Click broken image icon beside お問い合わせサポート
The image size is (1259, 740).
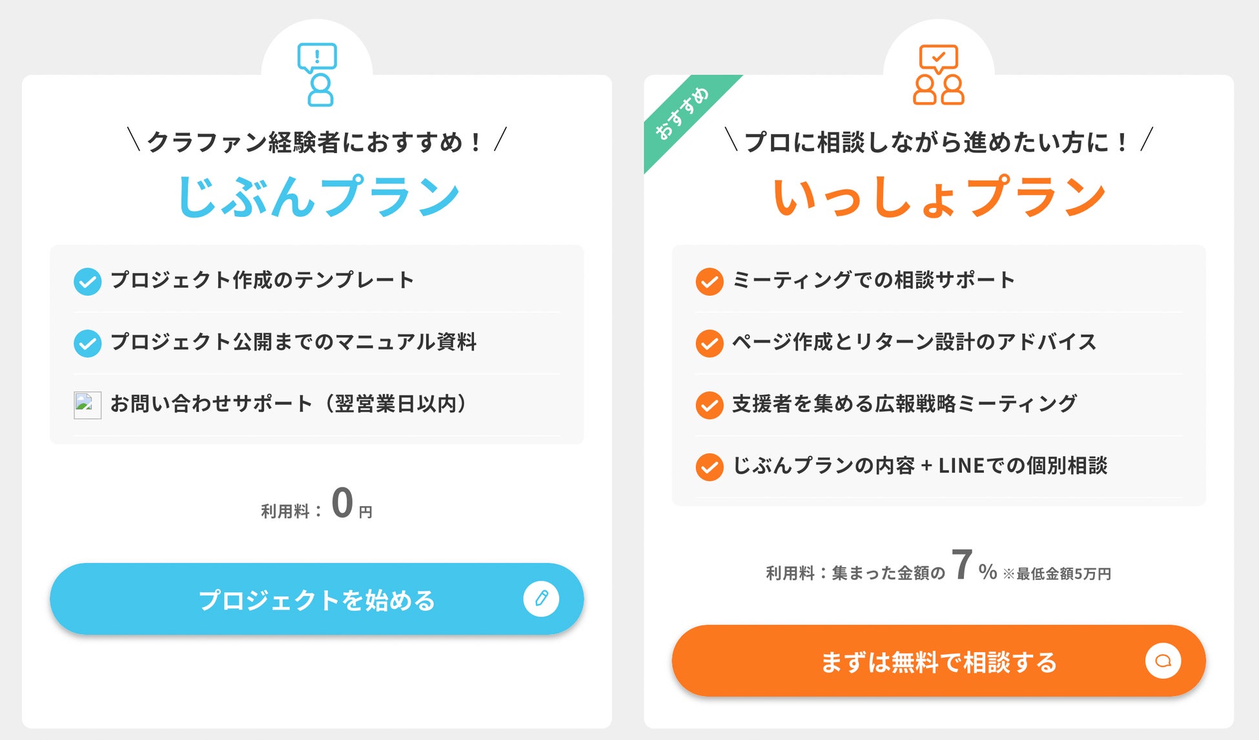[x=87, y=406]
